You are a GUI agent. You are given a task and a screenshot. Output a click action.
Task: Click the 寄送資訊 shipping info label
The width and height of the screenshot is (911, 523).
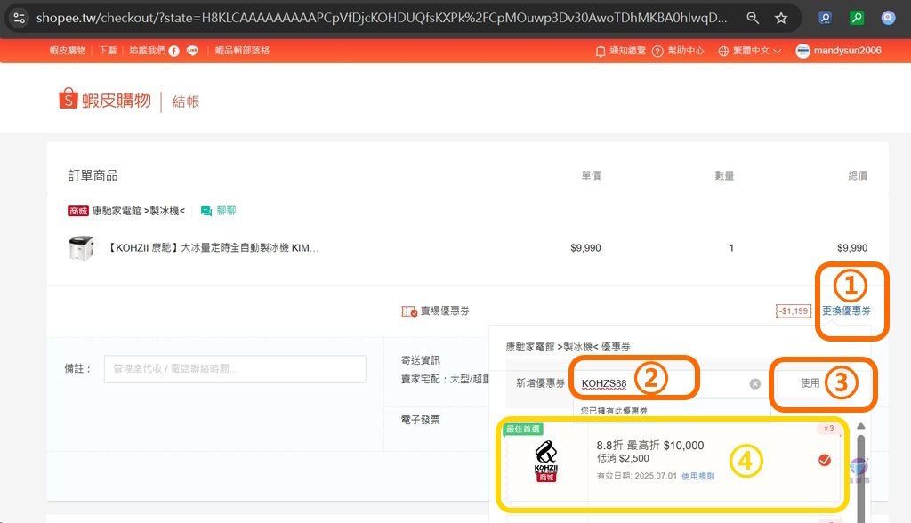[x=421, y=360]
